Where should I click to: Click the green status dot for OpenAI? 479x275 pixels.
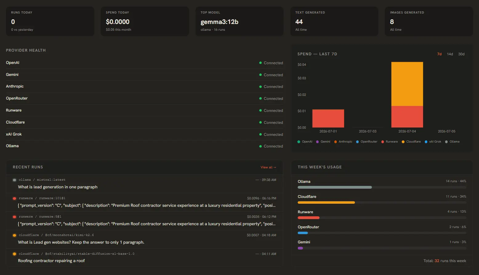(260, 63)
